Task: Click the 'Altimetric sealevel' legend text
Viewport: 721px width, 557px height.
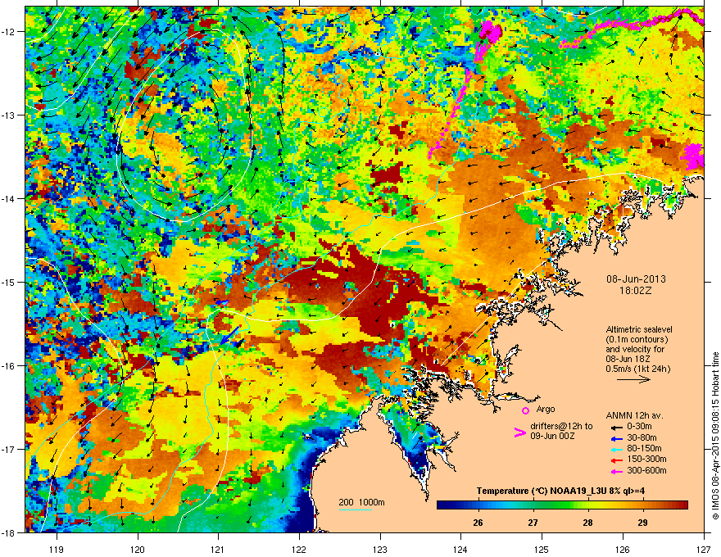Action: [639, 329]
